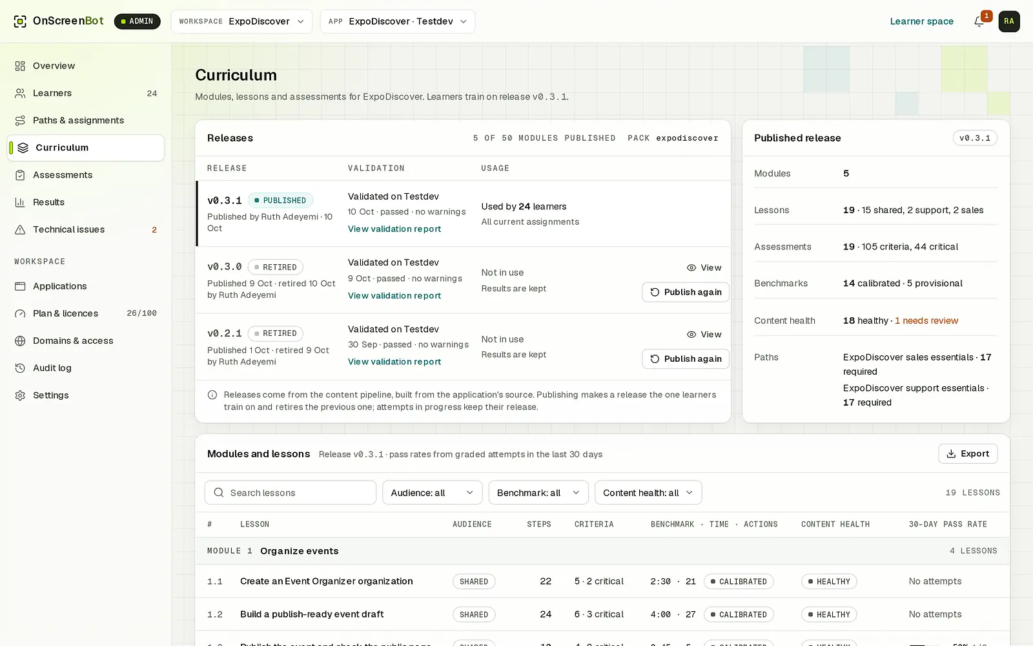Click the Learners people icon
Image resolution: width=1033 pixels, height=646 pixels.
20,93
